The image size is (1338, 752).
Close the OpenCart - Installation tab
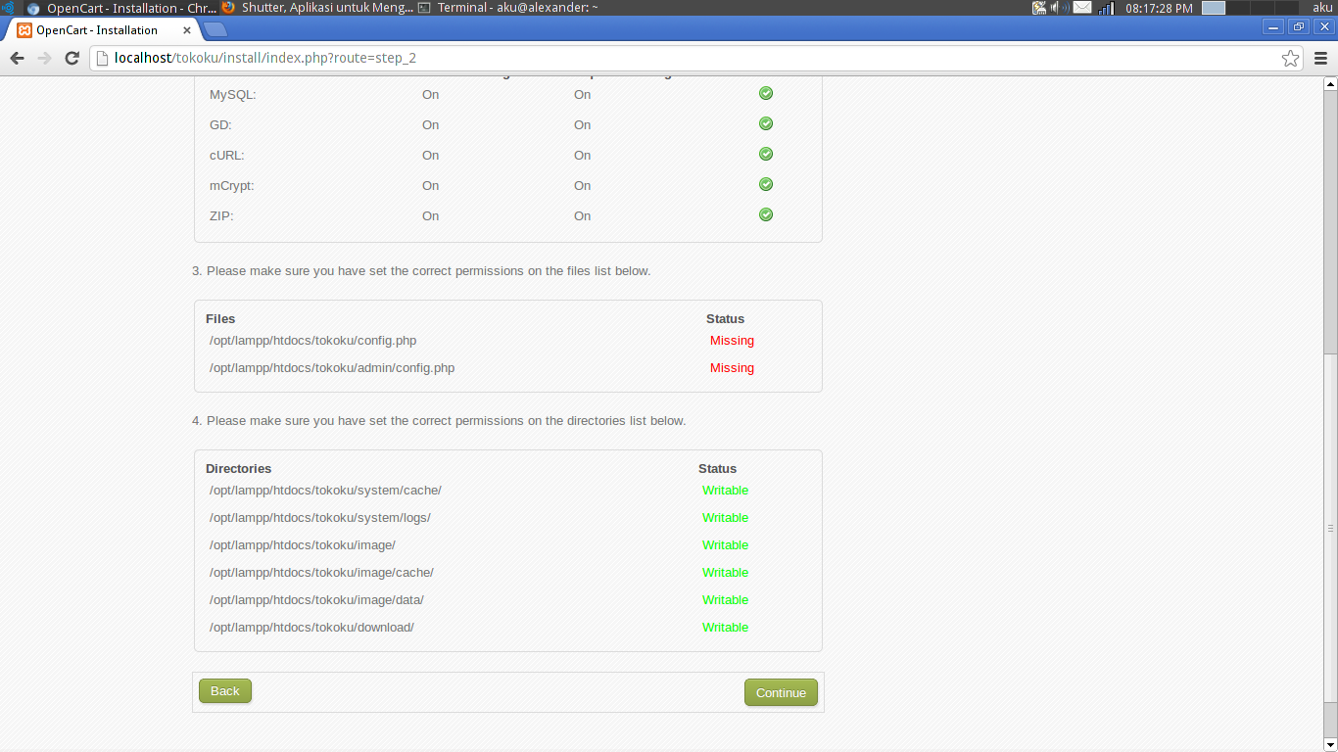click(189, 30)
